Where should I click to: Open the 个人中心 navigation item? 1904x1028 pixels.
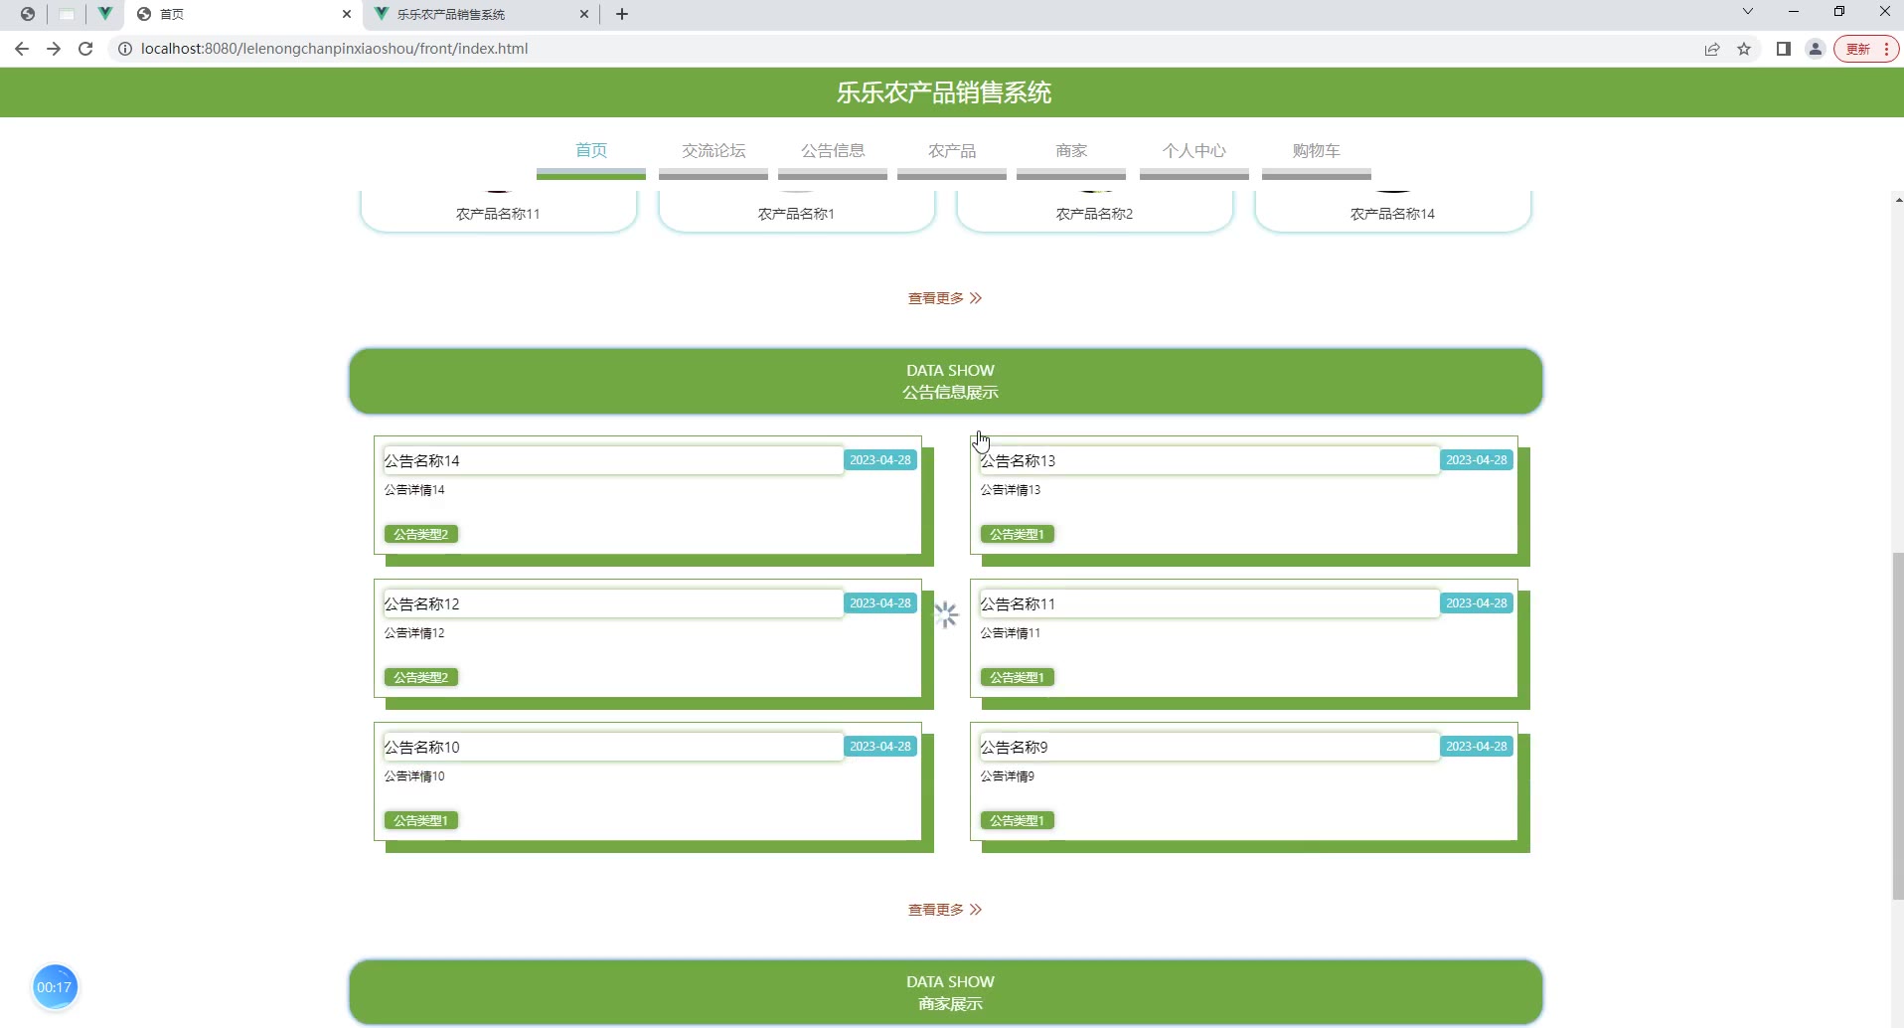(1194, 151)
